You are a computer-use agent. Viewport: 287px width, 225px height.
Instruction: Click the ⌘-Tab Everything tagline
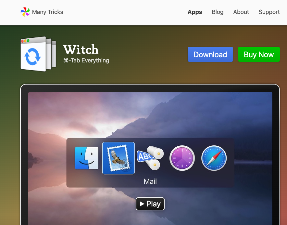86,60
